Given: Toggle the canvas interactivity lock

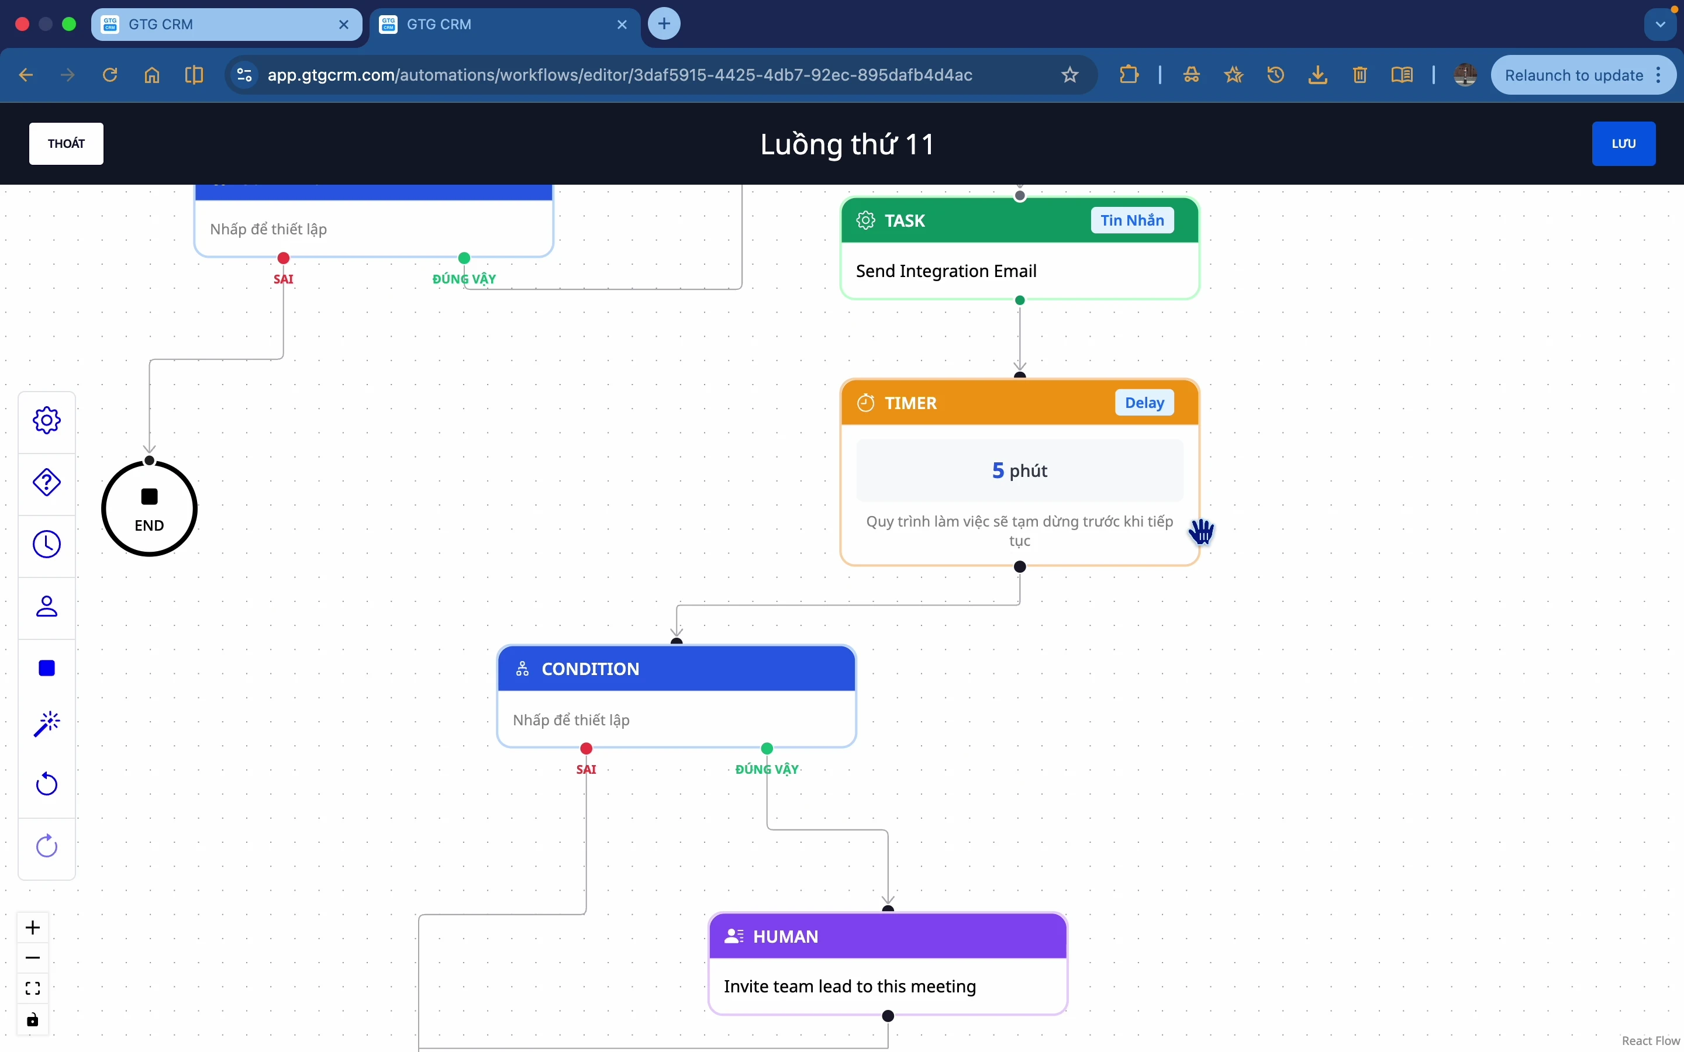Looking at the screenshot, I should 33,1020.
